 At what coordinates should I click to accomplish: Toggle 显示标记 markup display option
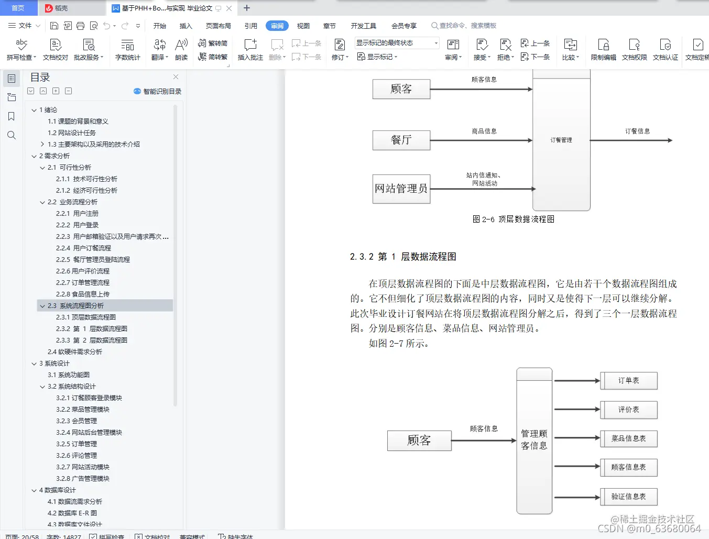tap(377, 57)
